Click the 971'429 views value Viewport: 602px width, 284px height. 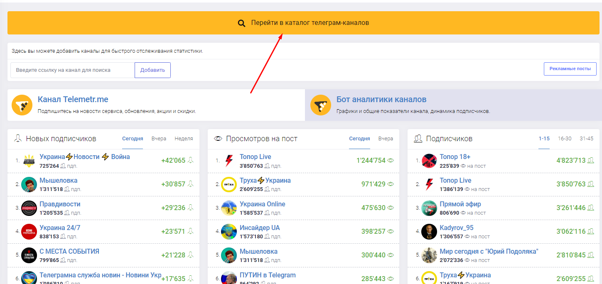373,184
